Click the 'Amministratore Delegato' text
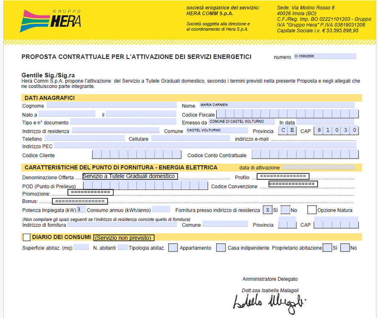378x318 pixels. pos(270,279)
